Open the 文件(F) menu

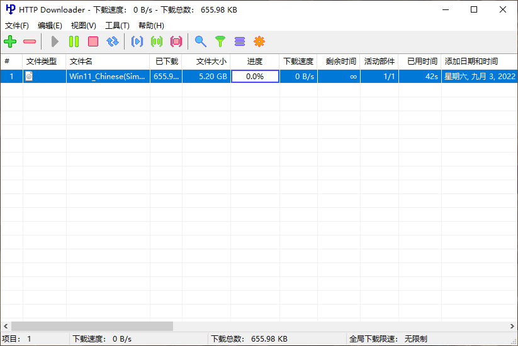[x=17, y=25]
